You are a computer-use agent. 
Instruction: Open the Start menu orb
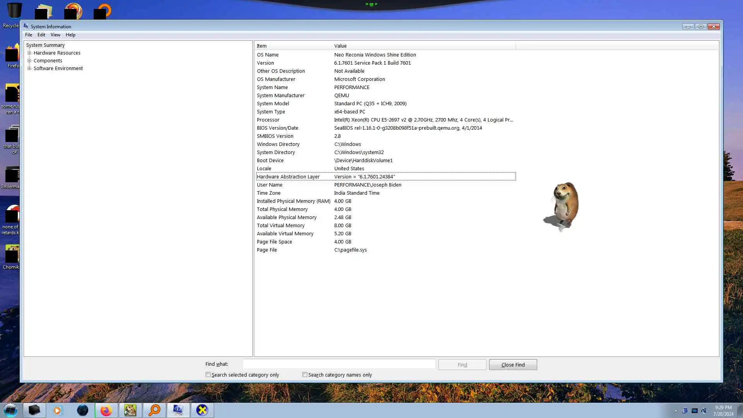[10, 410]
